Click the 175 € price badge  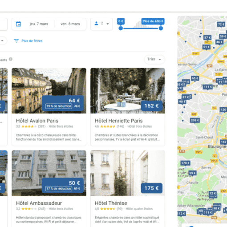(151, 188)
